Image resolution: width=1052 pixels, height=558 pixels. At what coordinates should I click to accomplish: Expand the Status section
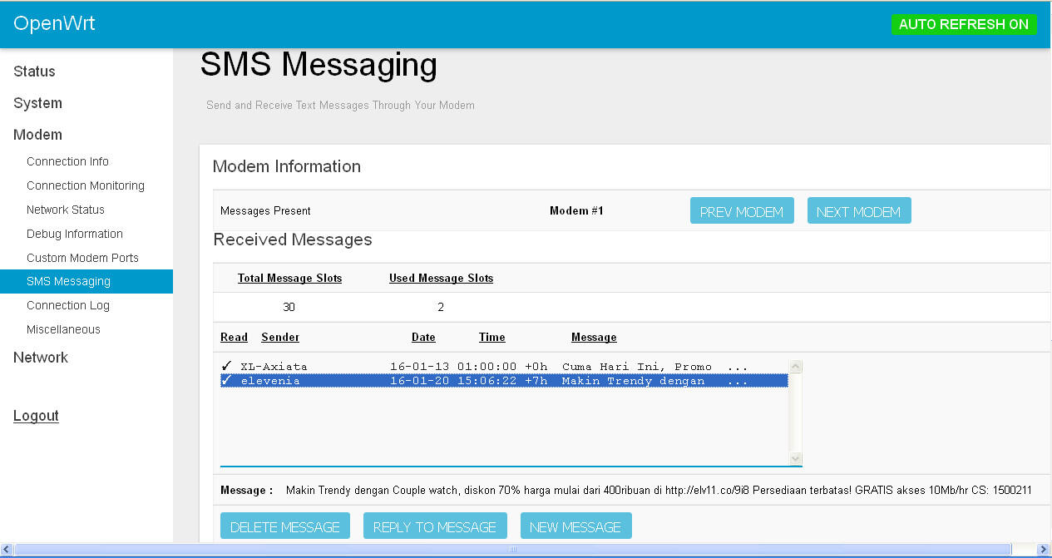coord(34,72)
